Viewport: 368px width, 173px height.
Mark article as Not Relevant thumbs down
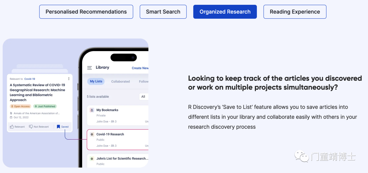[x=39, y=127]
